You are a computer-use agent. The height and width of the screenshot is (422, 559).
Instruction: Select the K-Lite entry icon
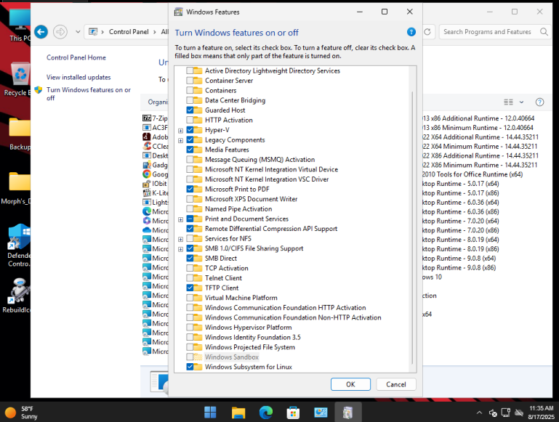click(x=147, y=193)
